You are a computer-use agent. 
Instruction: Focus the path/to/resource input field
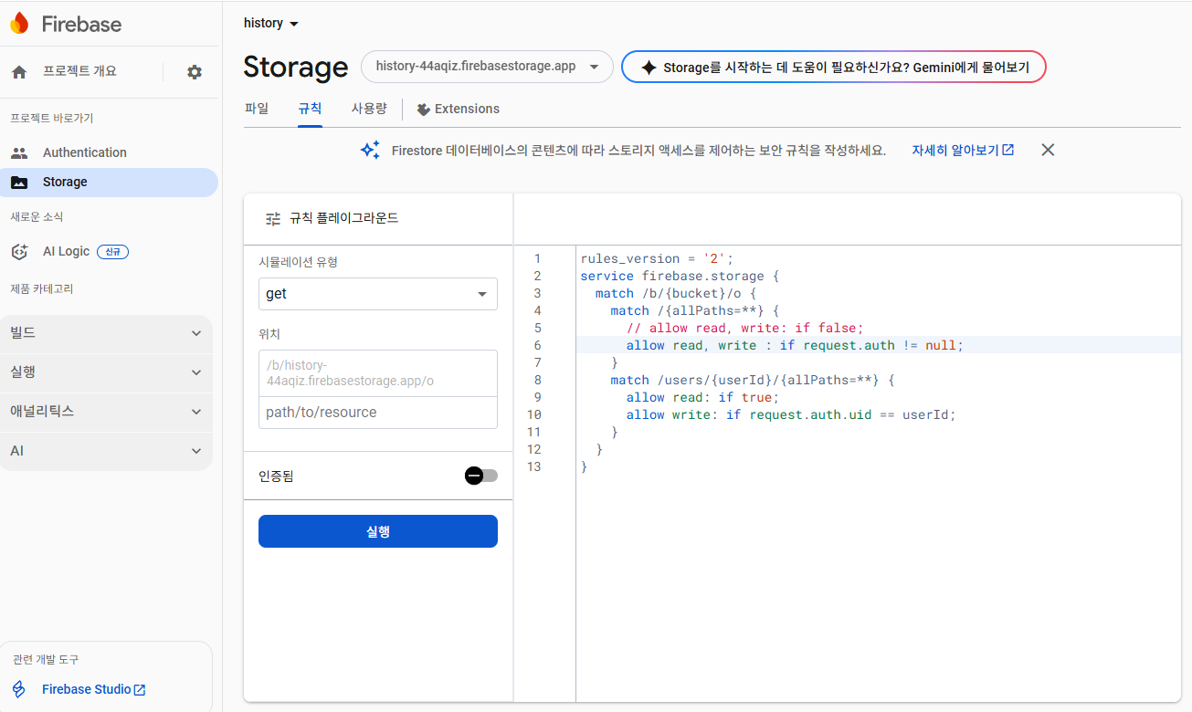click(378, 413)
